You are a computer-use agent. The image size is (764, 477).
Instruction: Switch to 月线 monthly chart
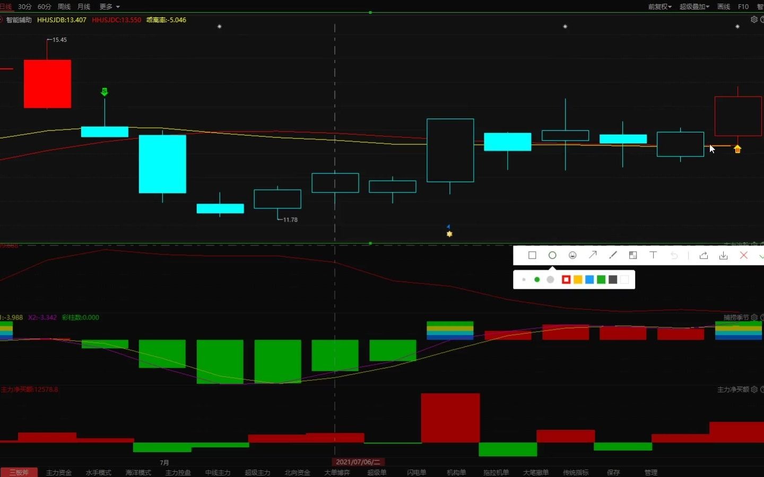(x=84, y=6)
